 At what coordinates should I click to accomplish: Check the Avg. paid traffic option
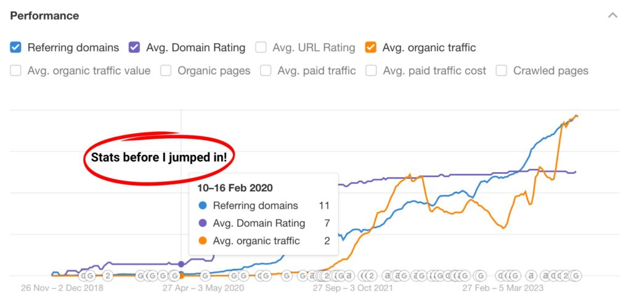tap(266, 70)
